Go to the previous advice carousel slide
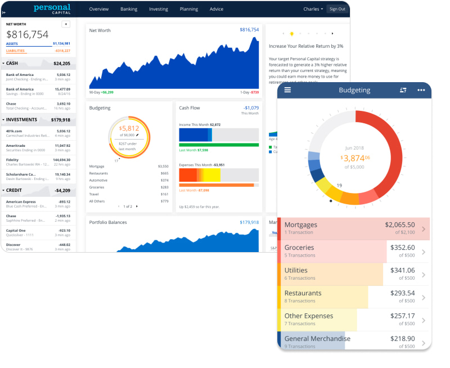The image size is (450, 368). (283, 34)
